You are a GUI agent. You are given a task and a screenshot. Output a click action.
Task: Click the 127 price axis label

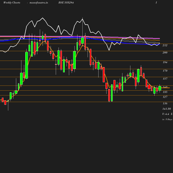tap(165, 97)
